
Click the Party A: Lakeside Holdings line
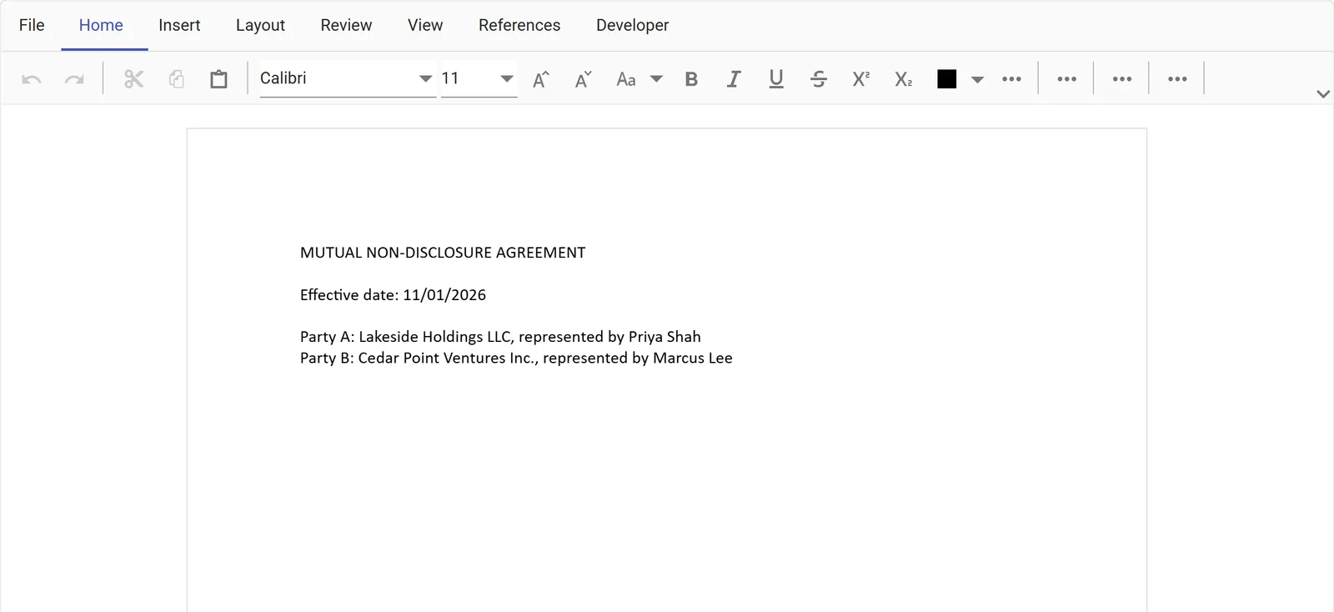pos(500,337)
